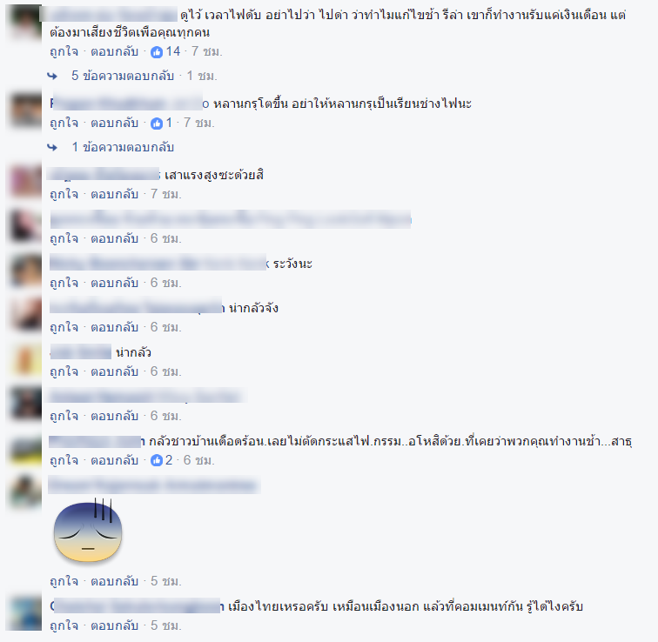Click the like icon showing 1 reaction
Screen dimensions: 658x642
click(157, 124)
